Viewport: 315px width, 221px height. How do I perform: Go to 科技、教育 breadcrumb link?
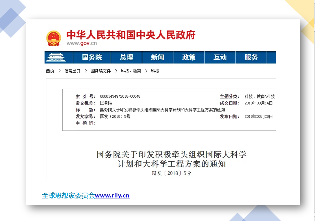click(x=131, y=71)
